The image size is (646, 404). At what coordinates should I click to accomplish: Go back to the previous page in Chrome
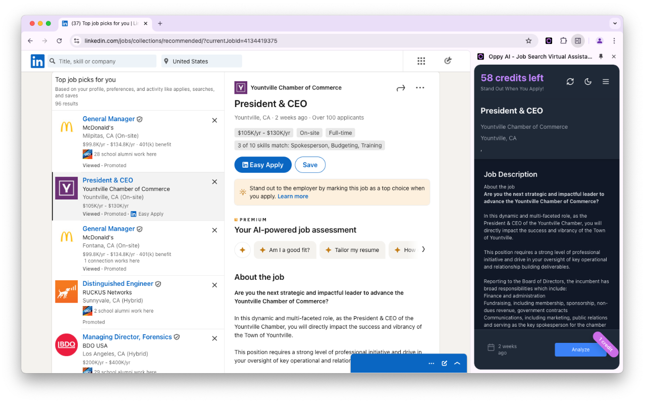[30, 41]
